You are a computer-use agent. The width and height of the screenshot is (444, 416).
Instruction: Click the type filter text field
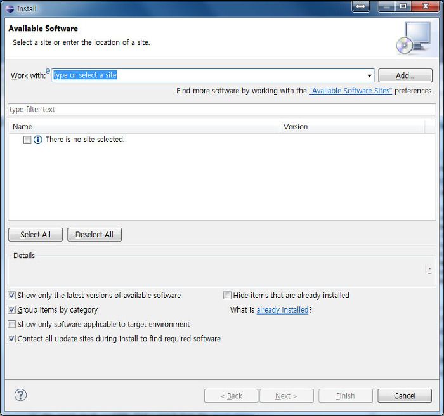tap(222, 109)
